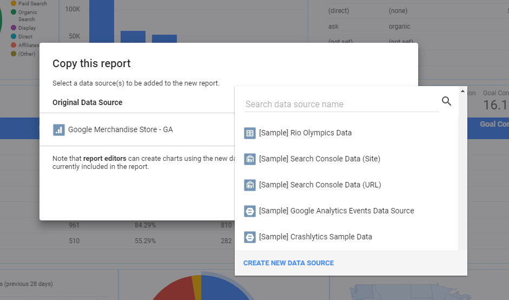
Task: Click Display legend dot
Action: 14,28
